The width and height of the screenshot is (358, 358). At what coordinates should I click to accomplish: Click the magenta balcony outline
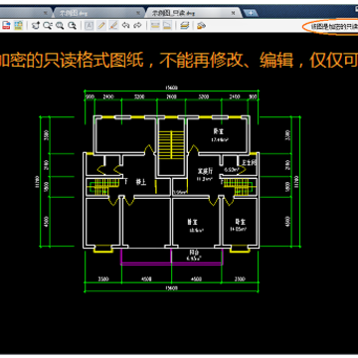coord(171,257)
